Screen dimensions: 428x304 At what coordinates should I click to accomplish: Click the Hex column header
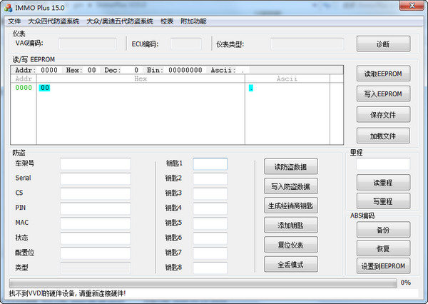(x=141, y=78)
